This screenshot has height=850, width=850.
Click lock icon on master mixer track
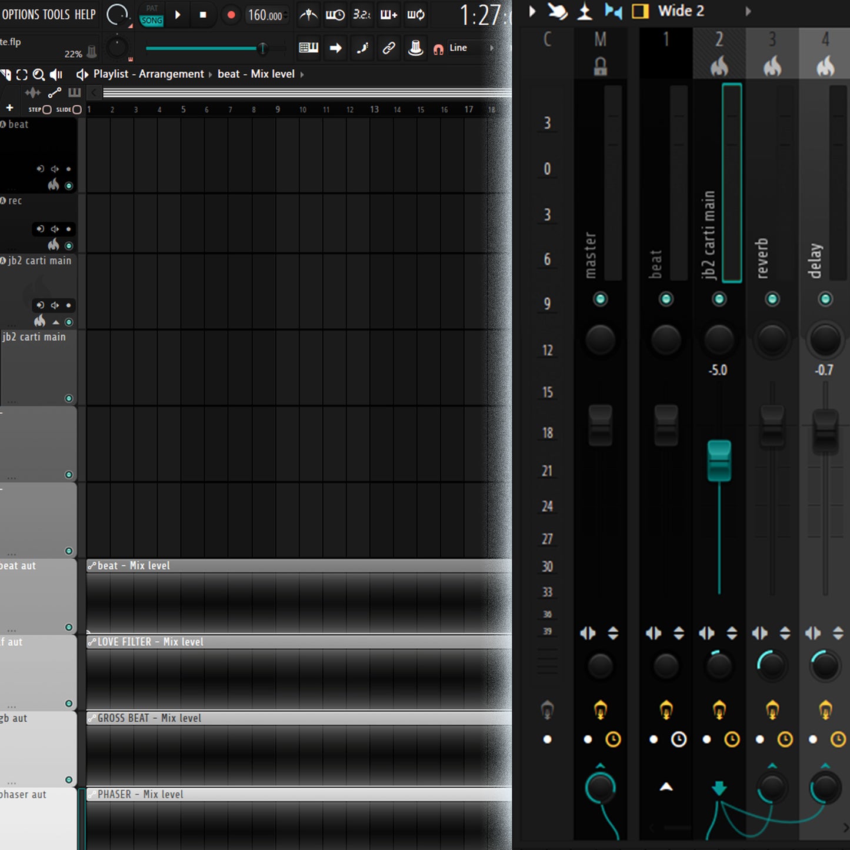pos(600,66)
